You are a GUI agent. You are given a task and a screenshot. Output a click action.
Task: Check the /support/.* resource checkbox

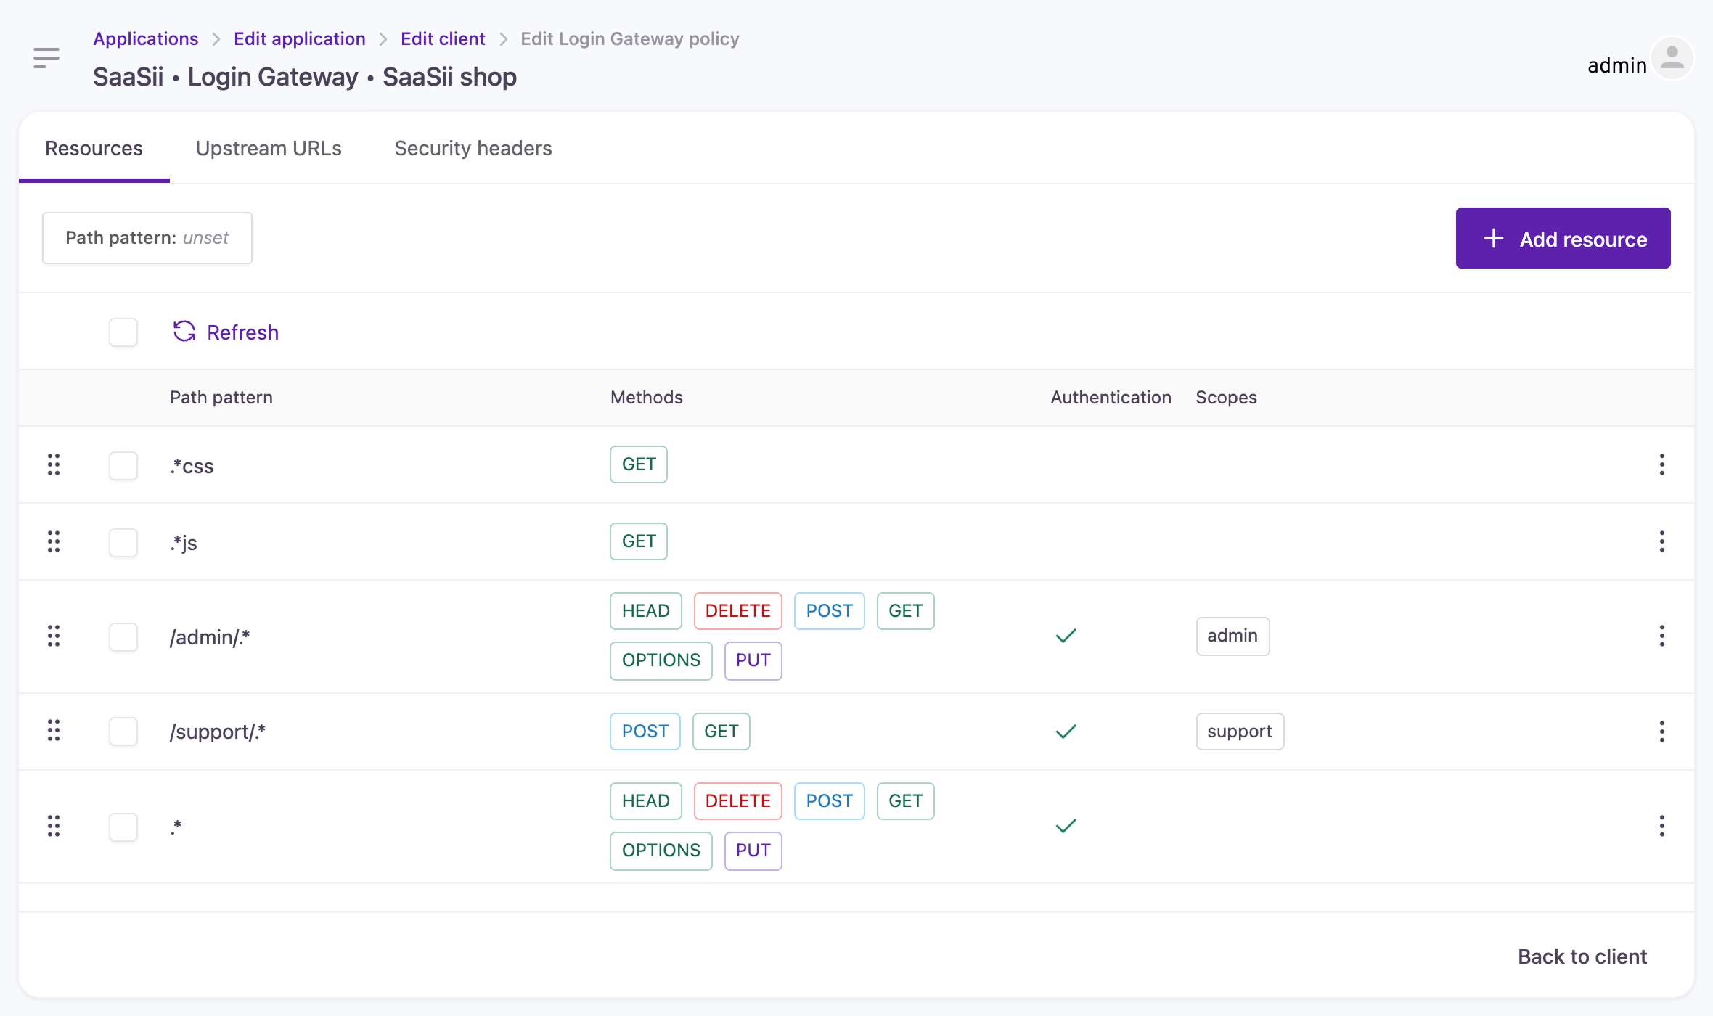[123, 731]
